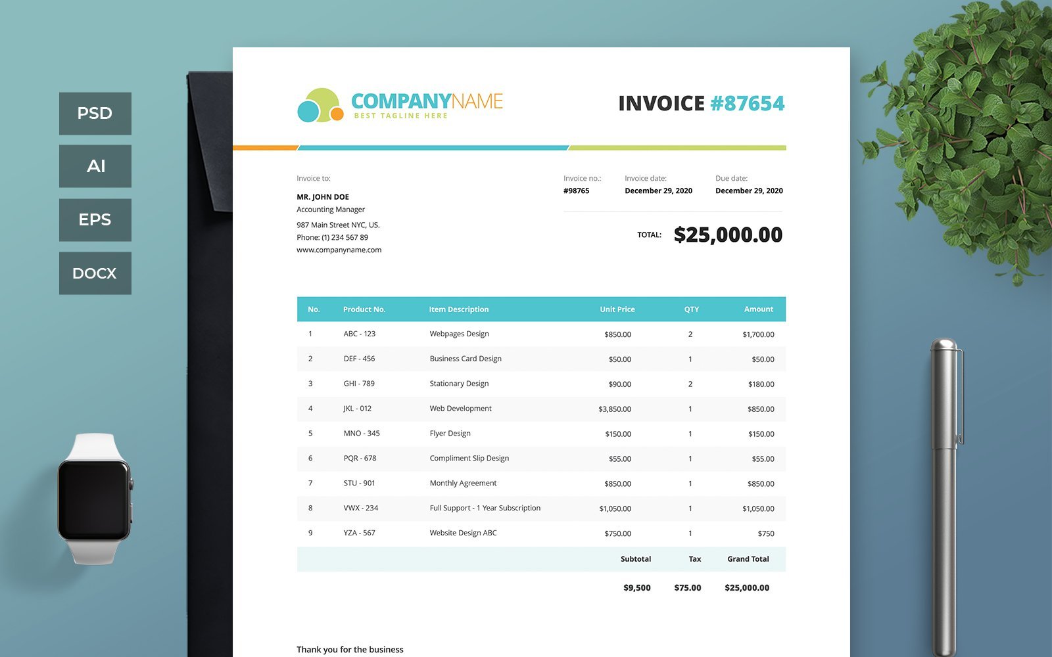Click the PSD format badge
The height and width of the screenshot is (657, 1052).
click(95, 114)
